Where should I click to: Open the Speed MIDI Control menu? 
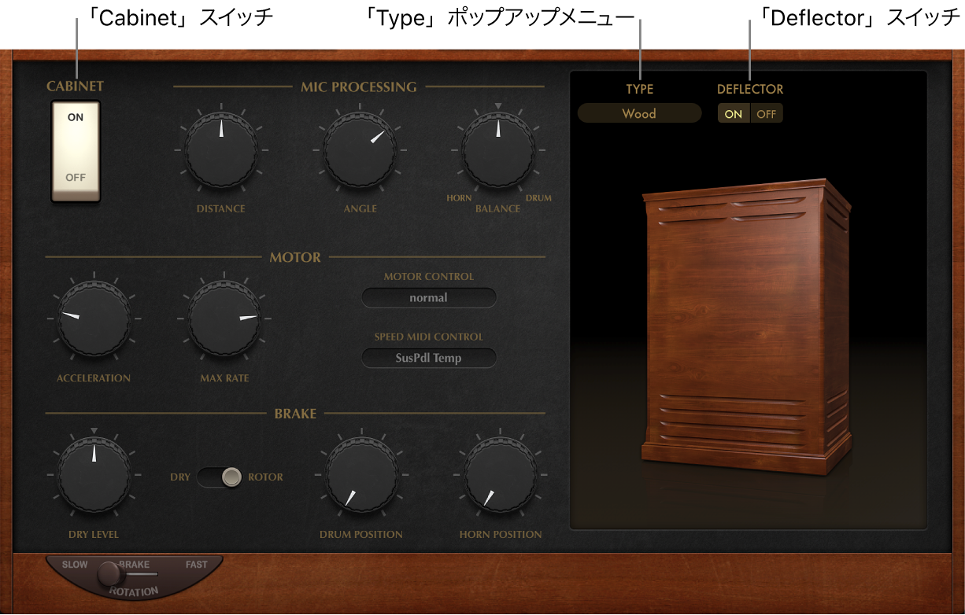click(x=429, y=358)
